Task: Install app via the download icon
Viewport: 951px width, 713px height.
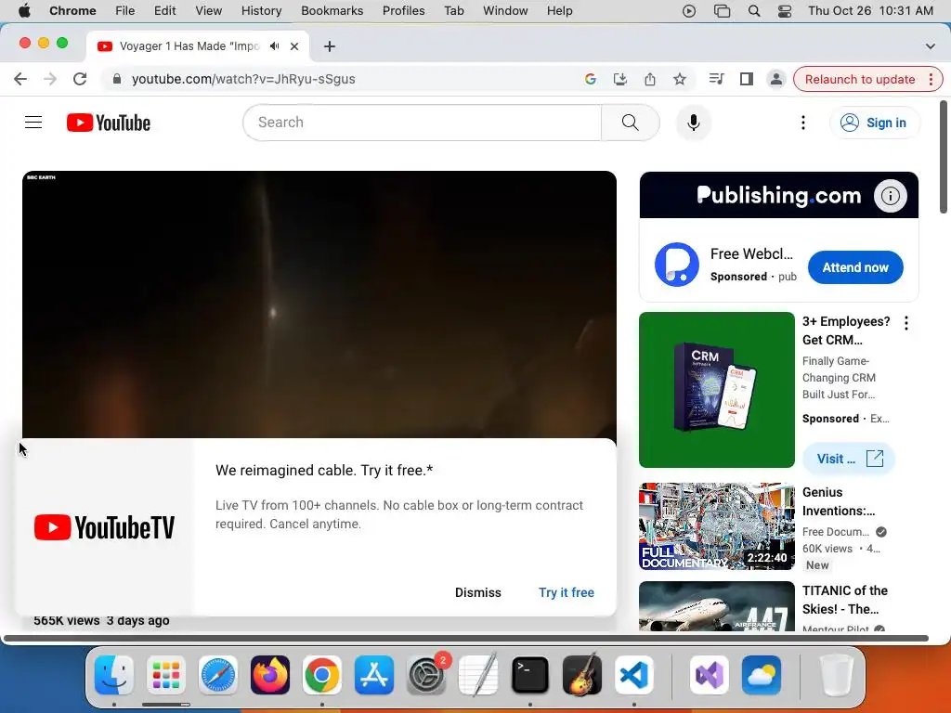Action: pyautogui.click(x=619, y=79)
